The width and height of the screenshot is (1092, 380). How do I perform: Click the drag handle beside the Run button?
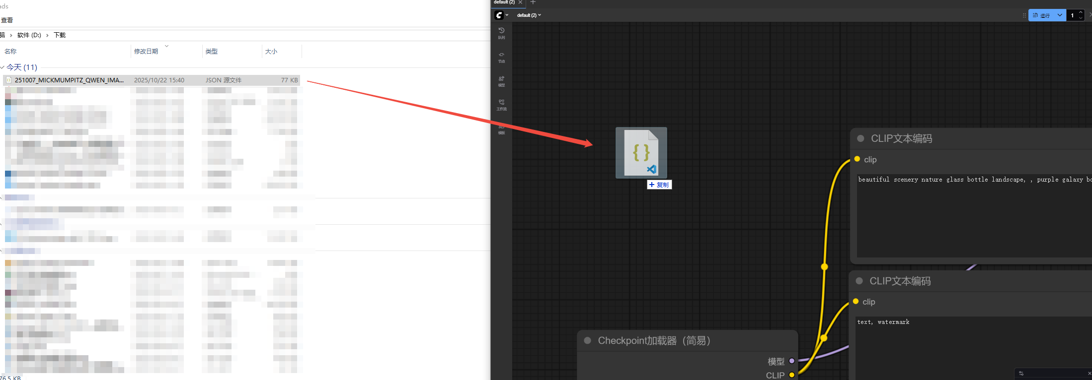coord(1024,15)
